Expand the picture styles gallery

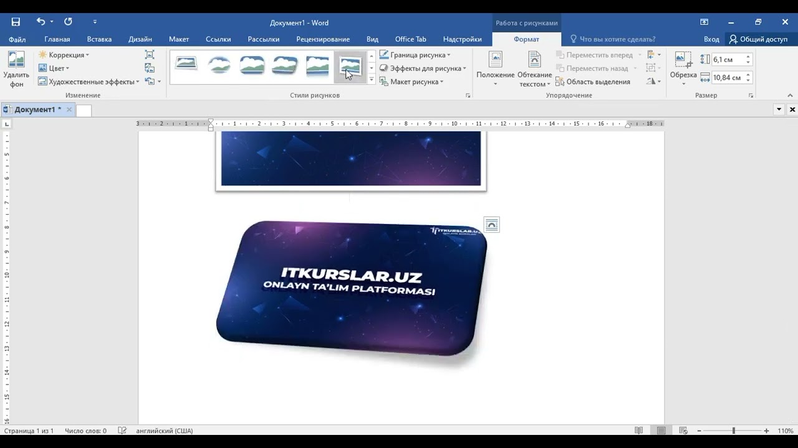(372, 80)
